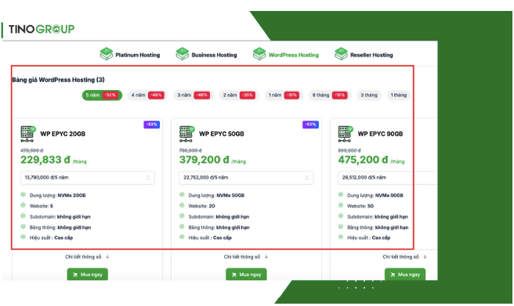Image resolution: width=514 pixels, height=306 pixels.
Task: Click the Bảng giá WordPress Hosting (3) heading
Action: [58, 80]
